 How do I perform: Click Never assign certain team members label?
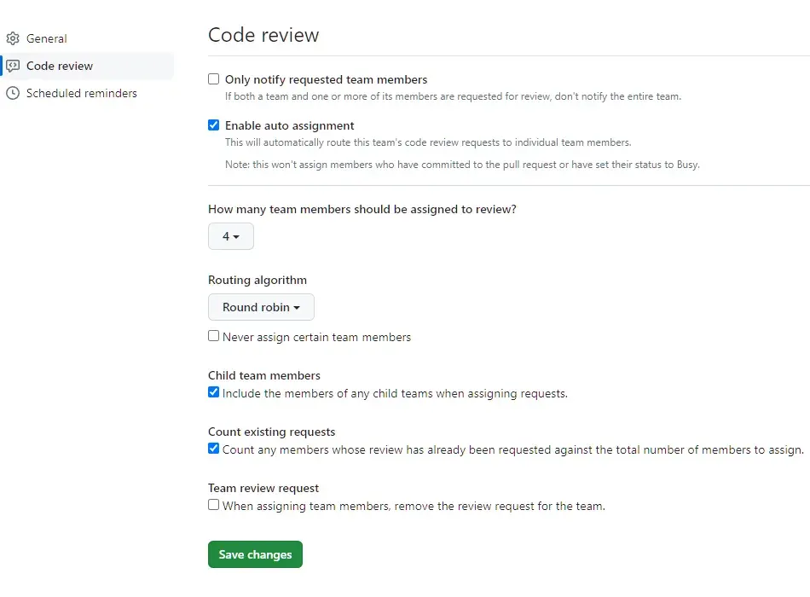click(316, 337)
